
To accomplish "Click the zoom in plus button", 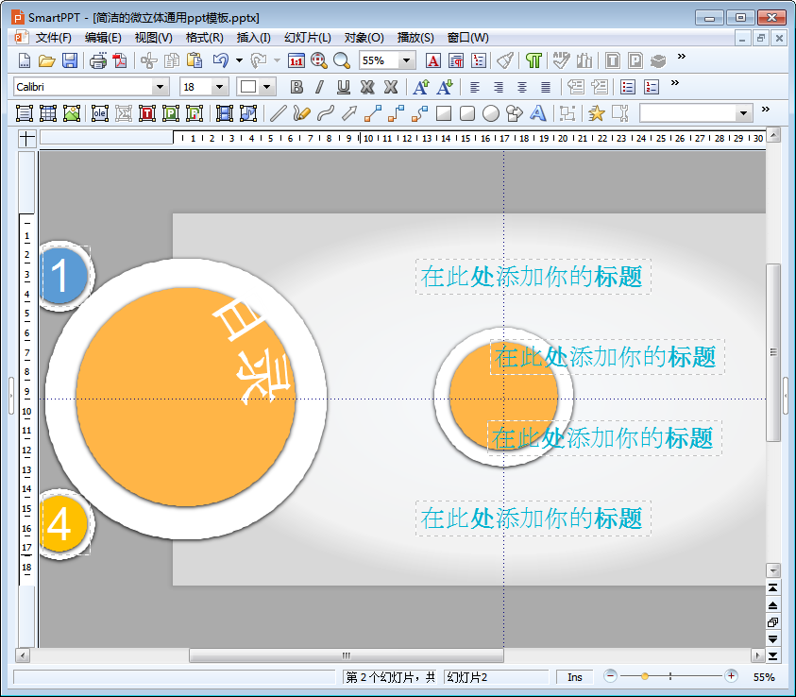I will click(731, 676).
